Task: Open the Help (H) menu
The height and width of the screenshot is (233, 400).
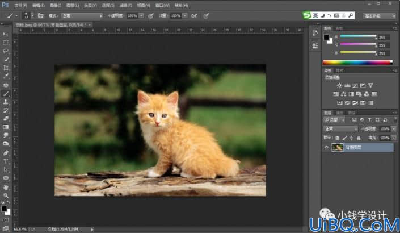Action: pyautogui.click(x=182, y=5)
